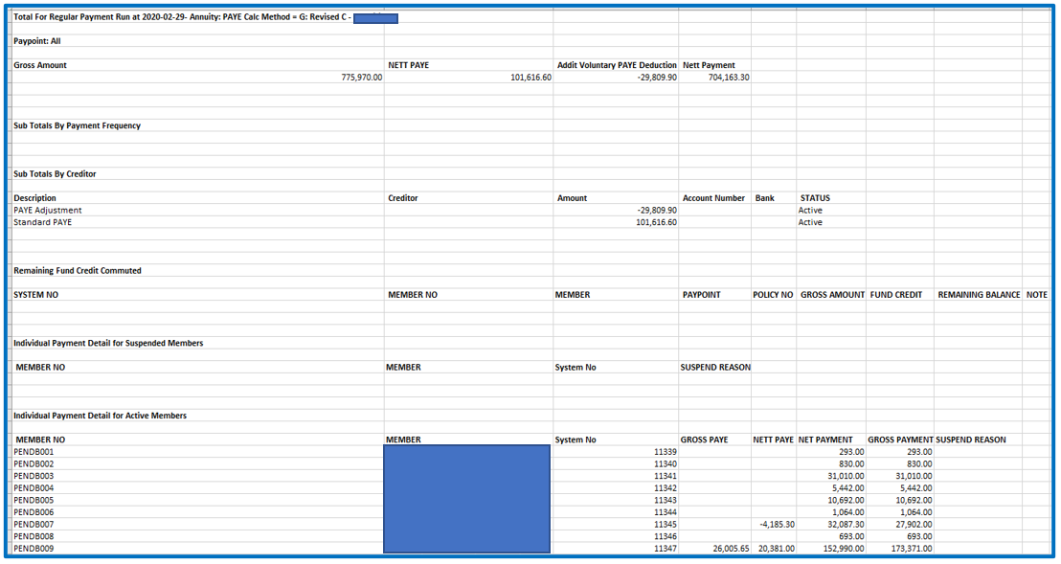Select the 'Active' status for PAYE Adjustment
Image resolution: width=1061 pixels, height=564 pixels.
tap(810, 211)
